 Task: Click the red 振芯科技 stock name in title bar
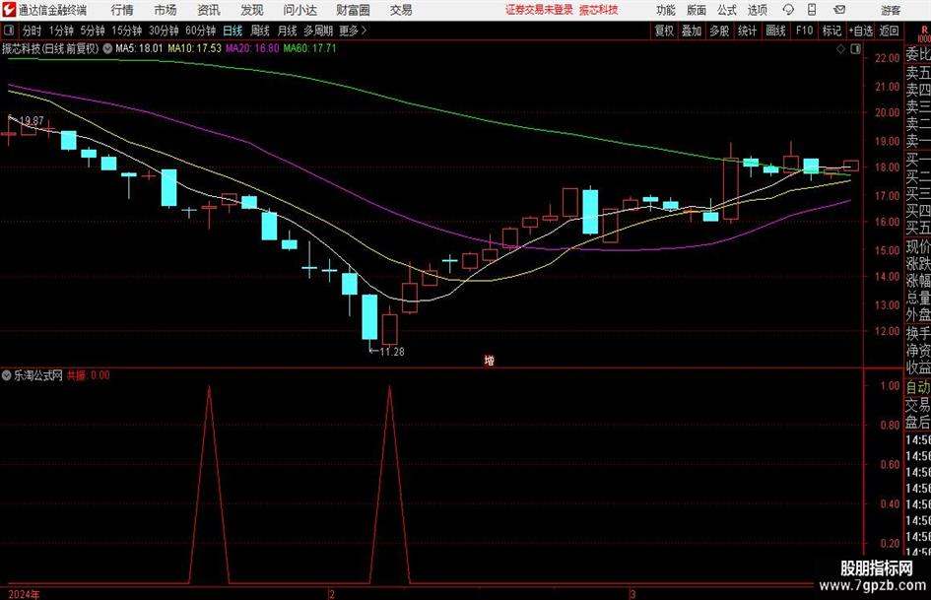tap(599, 10)
